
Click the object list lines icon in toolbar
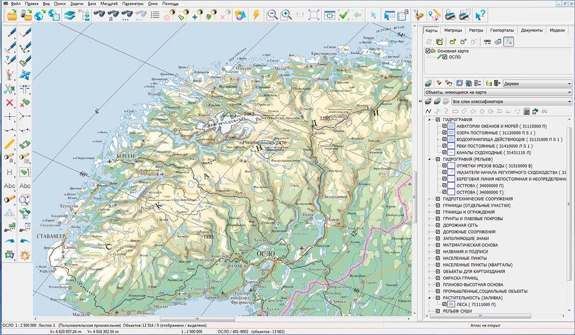tap(155, 15)
